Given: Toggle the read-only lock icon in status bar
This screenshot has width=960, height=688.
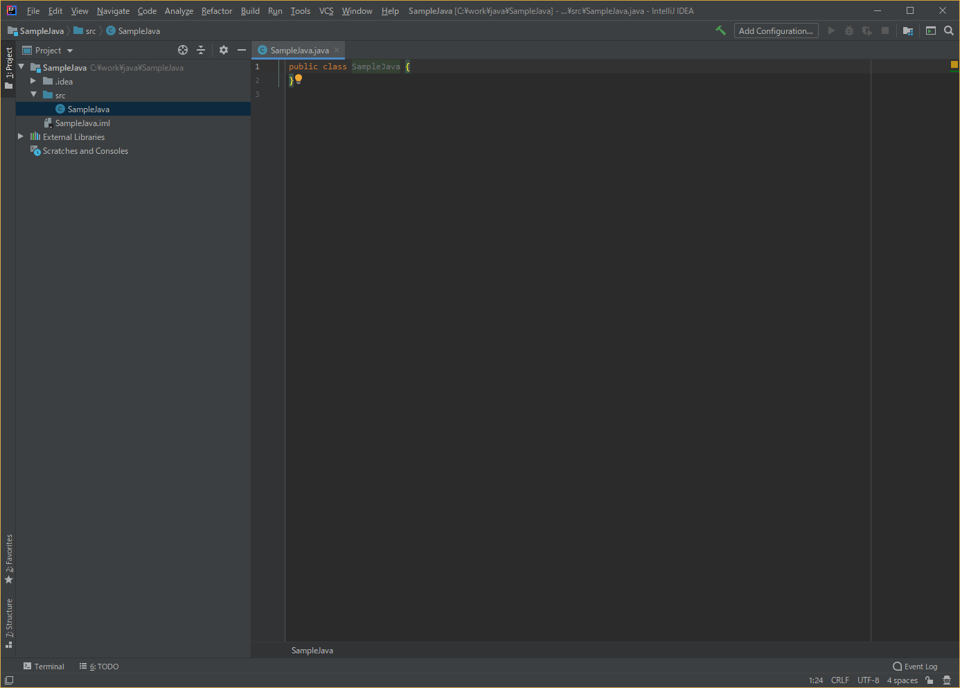Looking at the screenshot, I should click(930, 680).
